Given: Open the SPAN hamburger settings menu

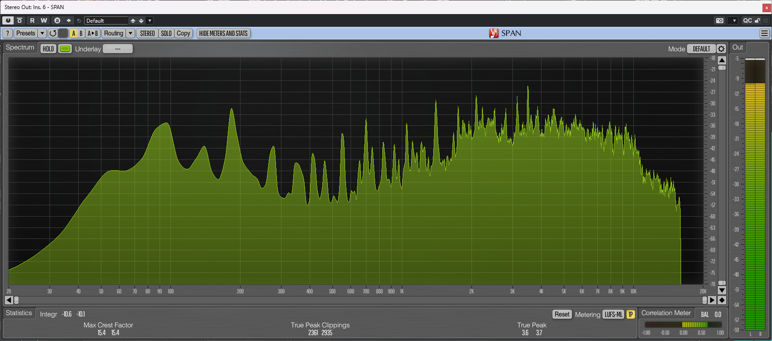Looking at the screenshot, I should click(765, 33).
